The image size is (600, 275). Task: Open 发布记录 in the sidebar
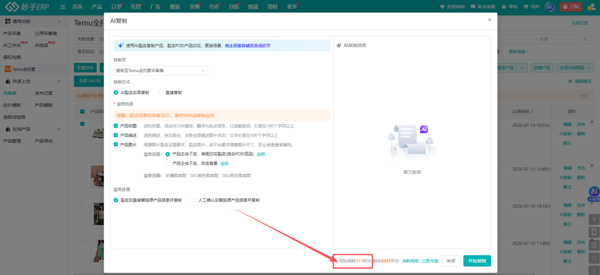(x=44, y=93)
